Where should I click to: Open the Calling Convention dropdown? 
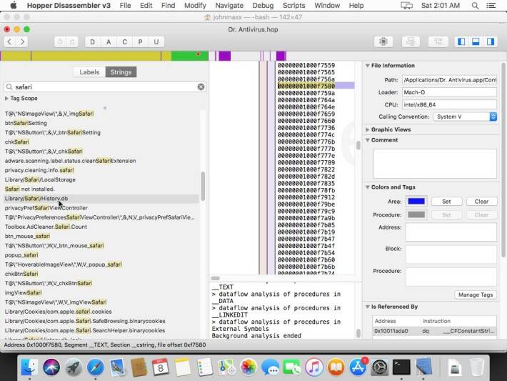point(465,117)
